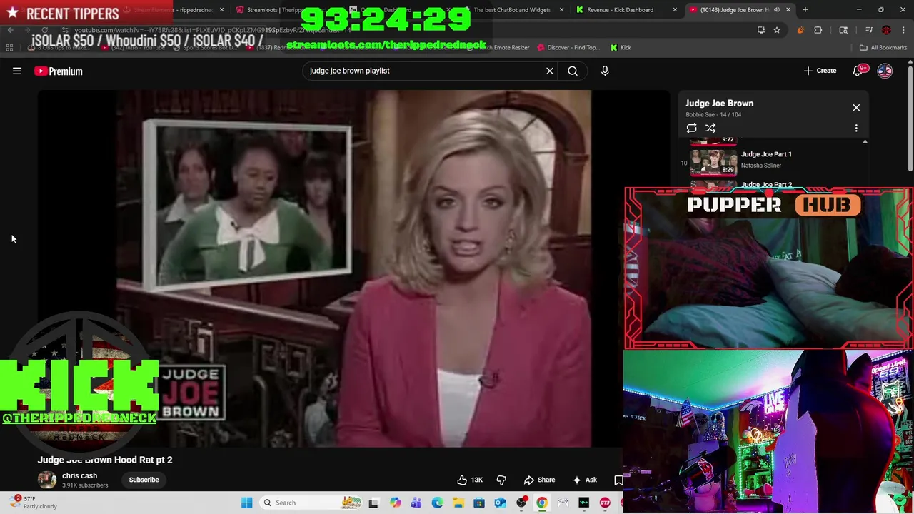This screenshot has height=514, width=914.
Task: Open Microsoft Teams from the taskbar
Action: pyautogui.click(x=416, y=503)
